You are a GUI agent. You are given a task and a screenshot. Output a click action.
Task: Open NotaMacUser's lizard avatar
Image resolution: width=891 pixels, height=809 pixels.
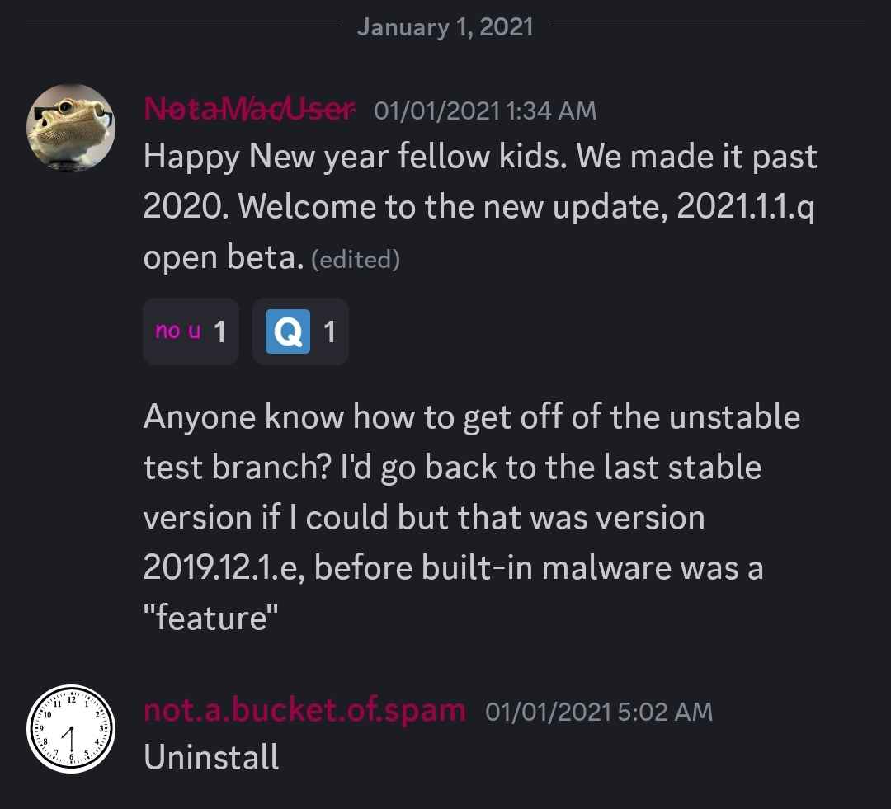[x=71, y=127]
